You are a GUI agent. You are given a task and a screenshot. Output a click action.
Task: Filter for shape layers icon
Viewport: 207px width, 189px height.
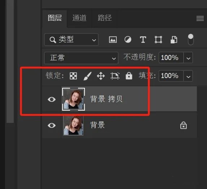coord(158,40)
